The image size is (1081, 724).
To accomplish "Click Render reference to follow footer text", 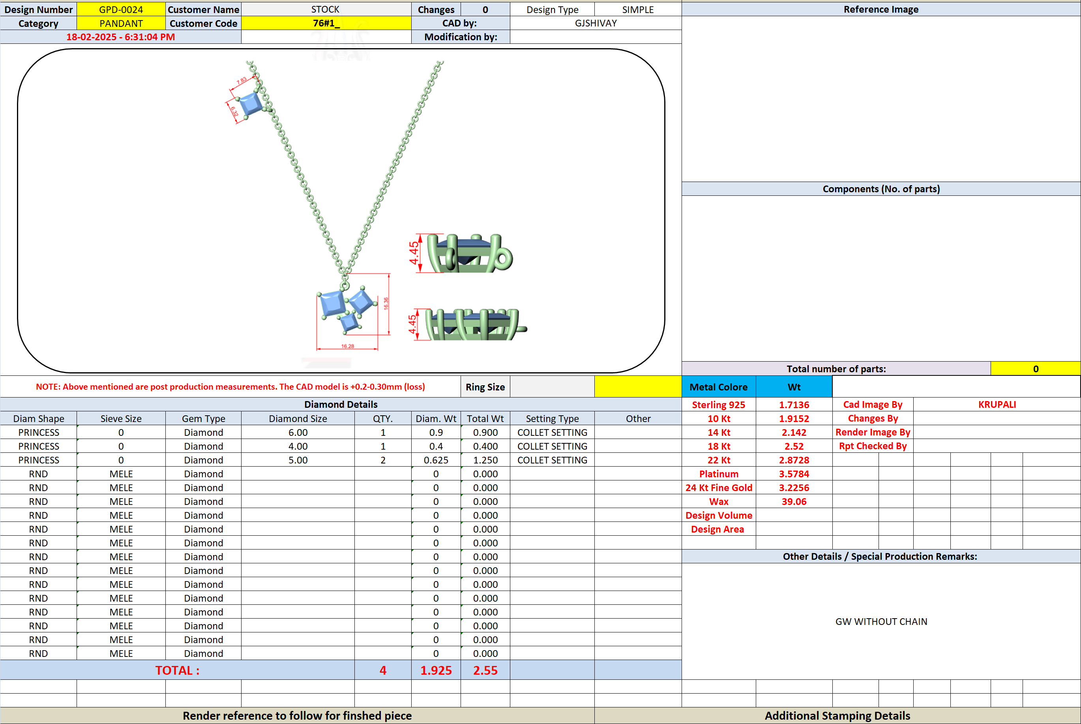I will coord(297,716).
